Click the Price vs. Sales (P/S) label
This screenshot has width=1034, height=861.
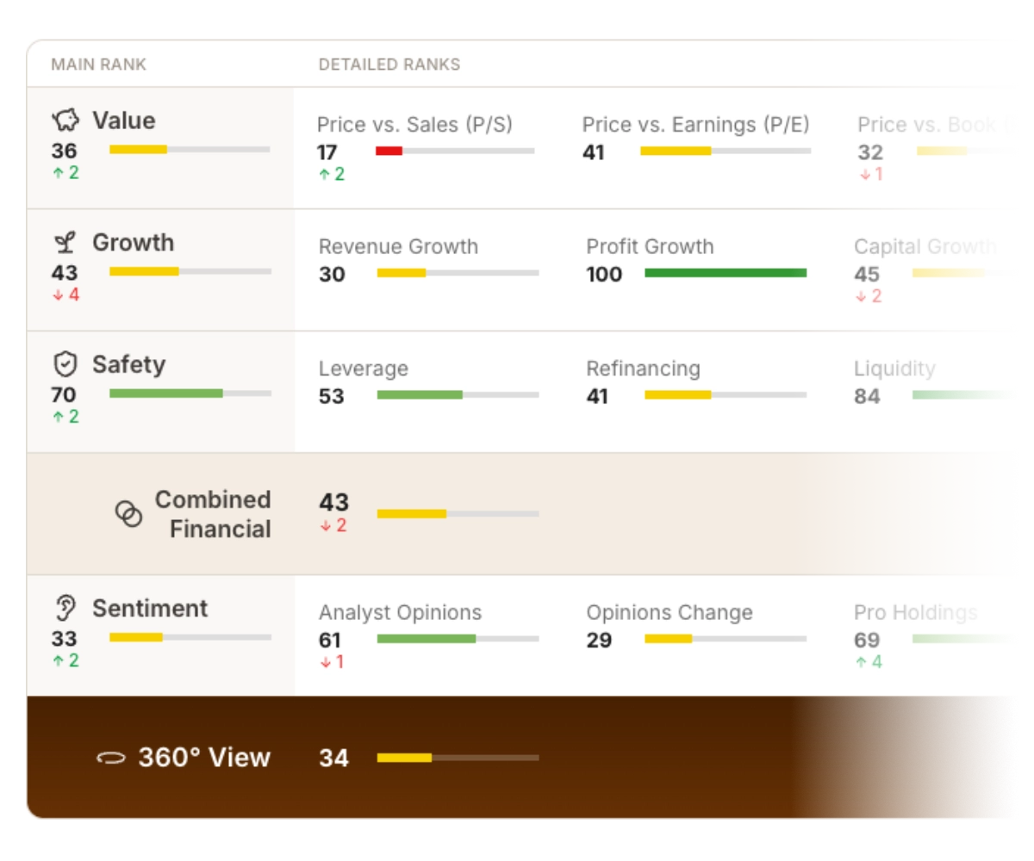415,125
